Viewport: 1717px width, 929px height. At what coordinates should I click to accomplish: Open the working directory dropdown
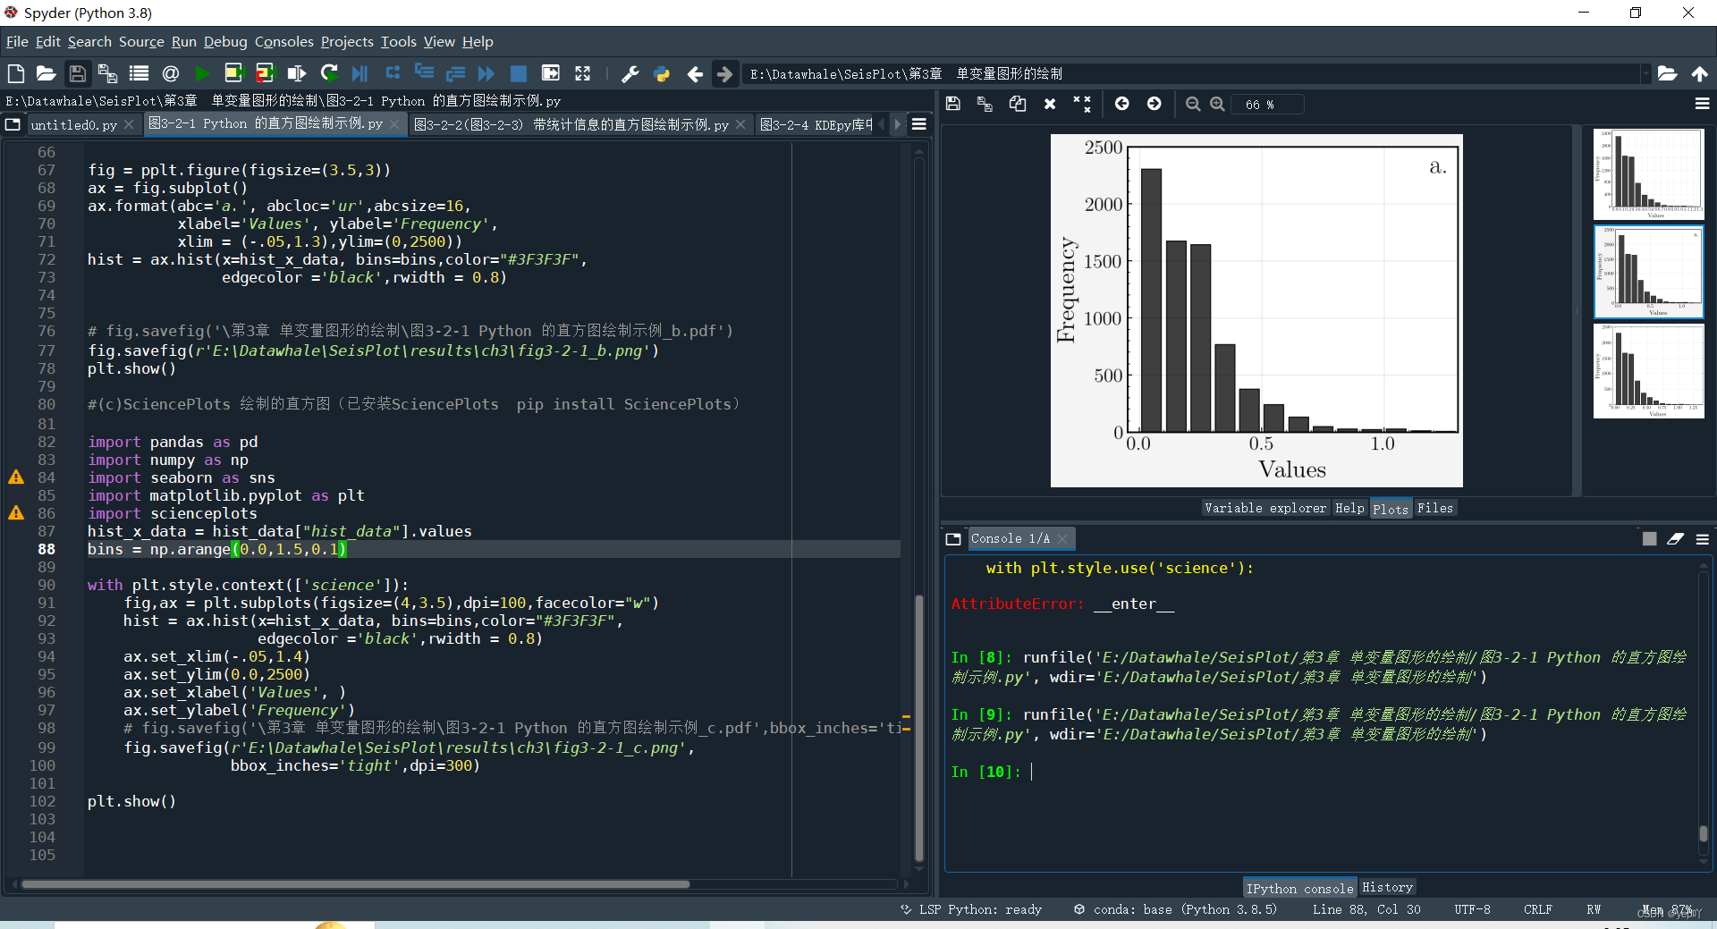click(x=1648, y=73)
